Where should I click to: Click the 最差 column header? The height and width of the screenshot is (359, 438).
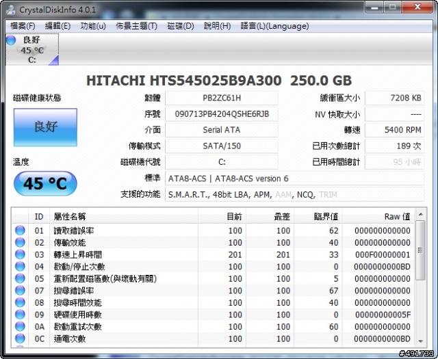point(270,216)
